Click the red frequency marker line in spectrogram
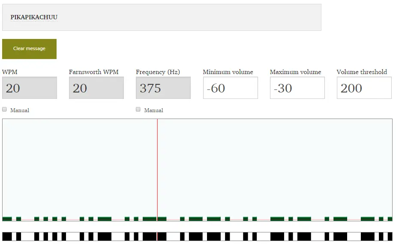The height and width of the screenshot is (244, 396). [157, 171]
